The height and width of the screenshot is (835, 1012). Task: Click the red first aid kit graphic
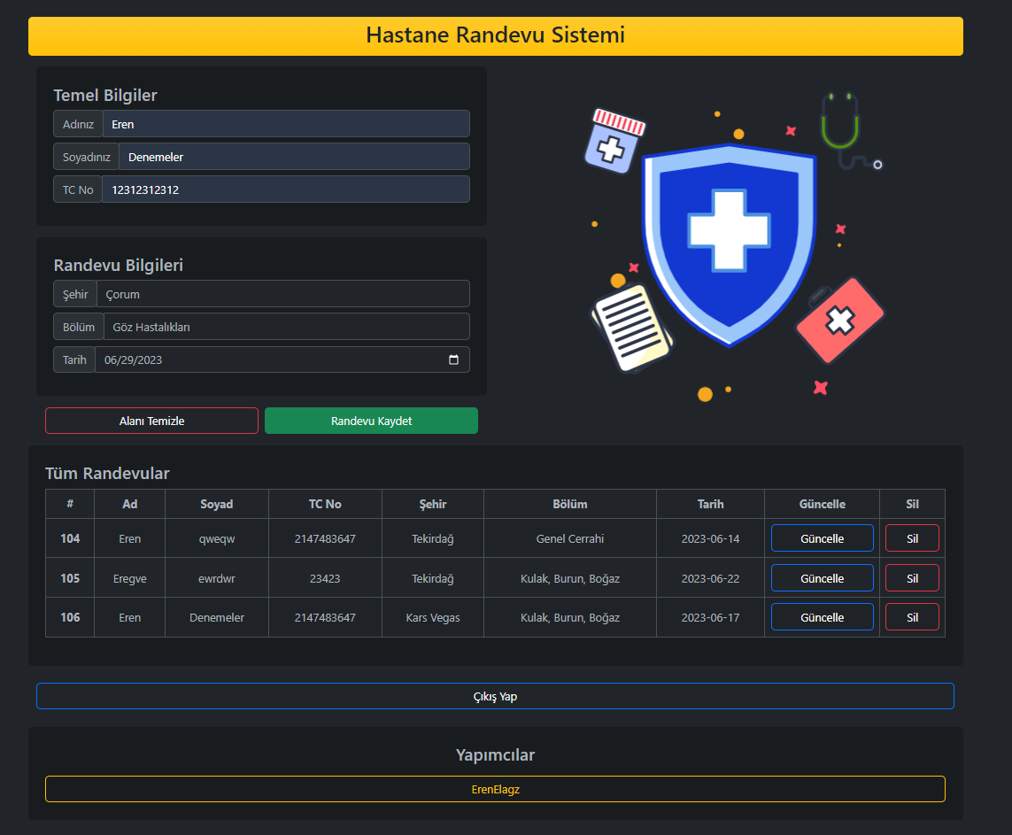click(838, 322)
